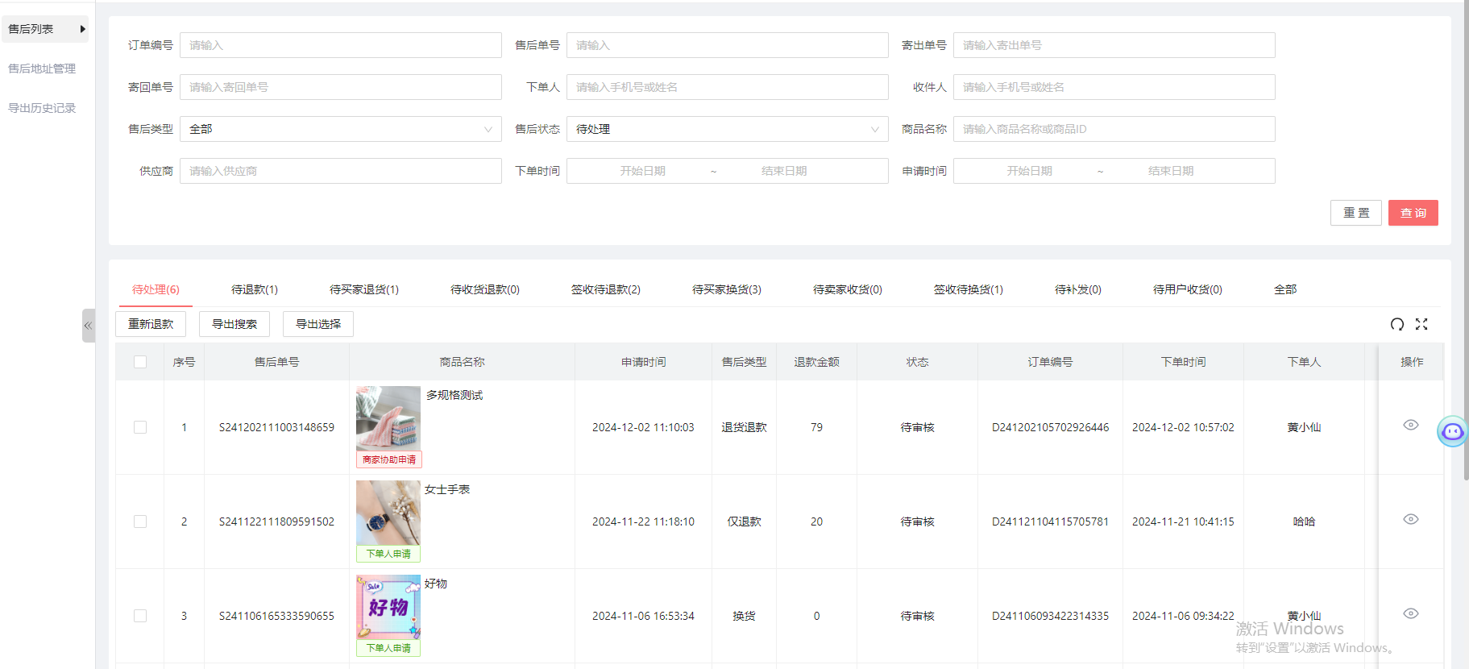Collapse the sidebar with double-arrow handle
1469x669 pixels.
[x=88, y=326]
